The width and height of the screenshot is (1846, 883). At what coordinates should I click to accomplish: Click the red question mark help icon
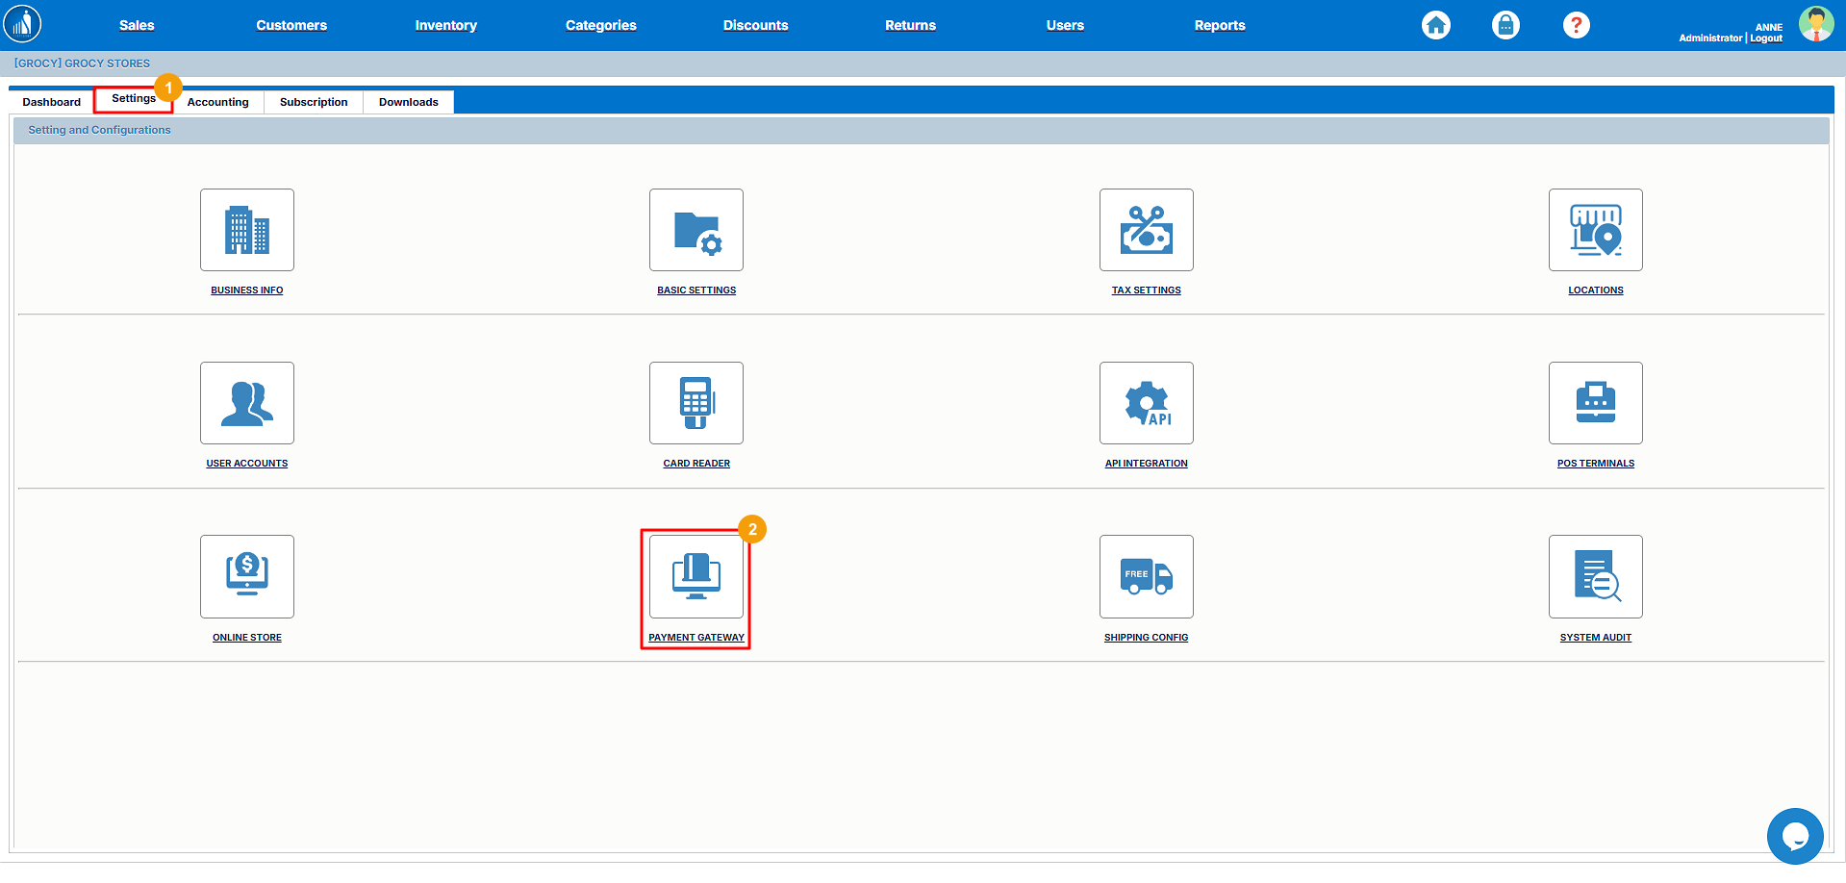1576,25
